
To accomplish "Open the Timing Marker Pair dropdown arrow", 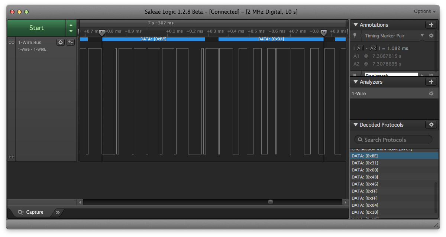I will point(422,36).
